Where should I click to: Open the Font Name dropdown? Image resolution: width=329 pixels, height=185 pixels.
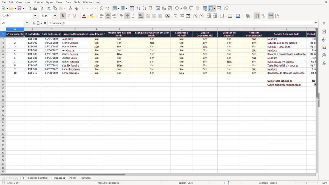pyautogui.click(x=35, y=16)
